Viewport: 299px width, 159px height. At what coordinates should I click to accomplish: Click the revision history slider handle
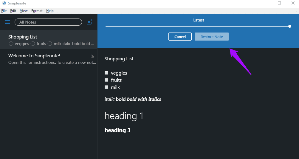[290, 26]
